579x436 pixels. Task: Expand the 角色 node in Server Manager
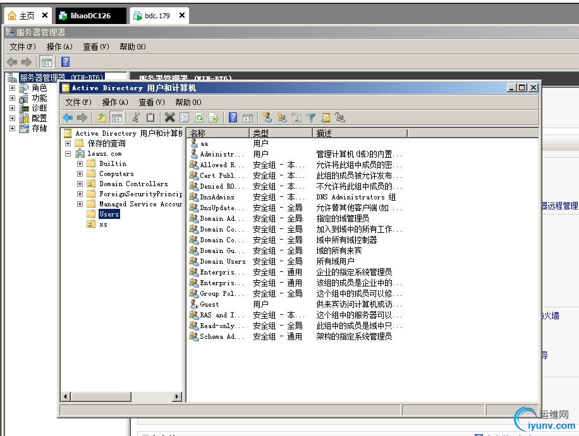[12, 88]
